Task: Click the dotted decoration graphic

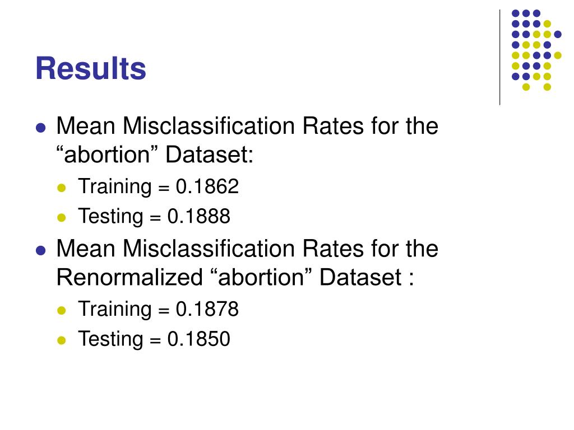Action: pyautogui.click(x=536, y=50)
